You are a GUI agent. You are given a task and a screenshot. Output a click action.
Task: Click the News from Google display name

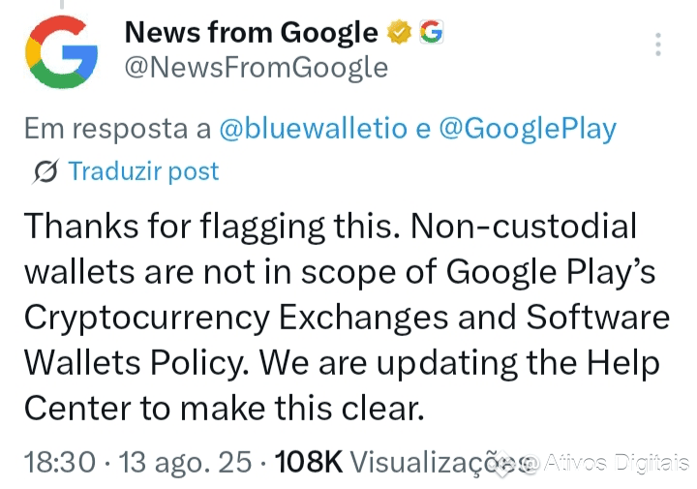[251, 33]
